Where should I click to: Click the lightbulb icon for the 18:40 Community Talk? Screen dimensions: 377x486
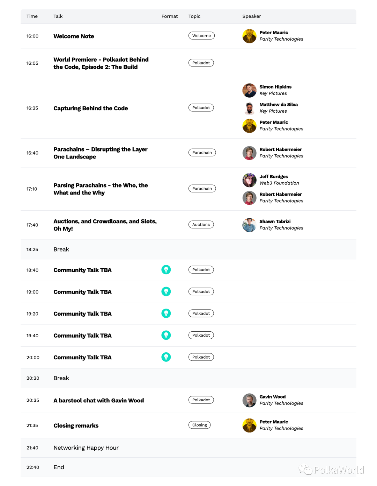[166, 270]
